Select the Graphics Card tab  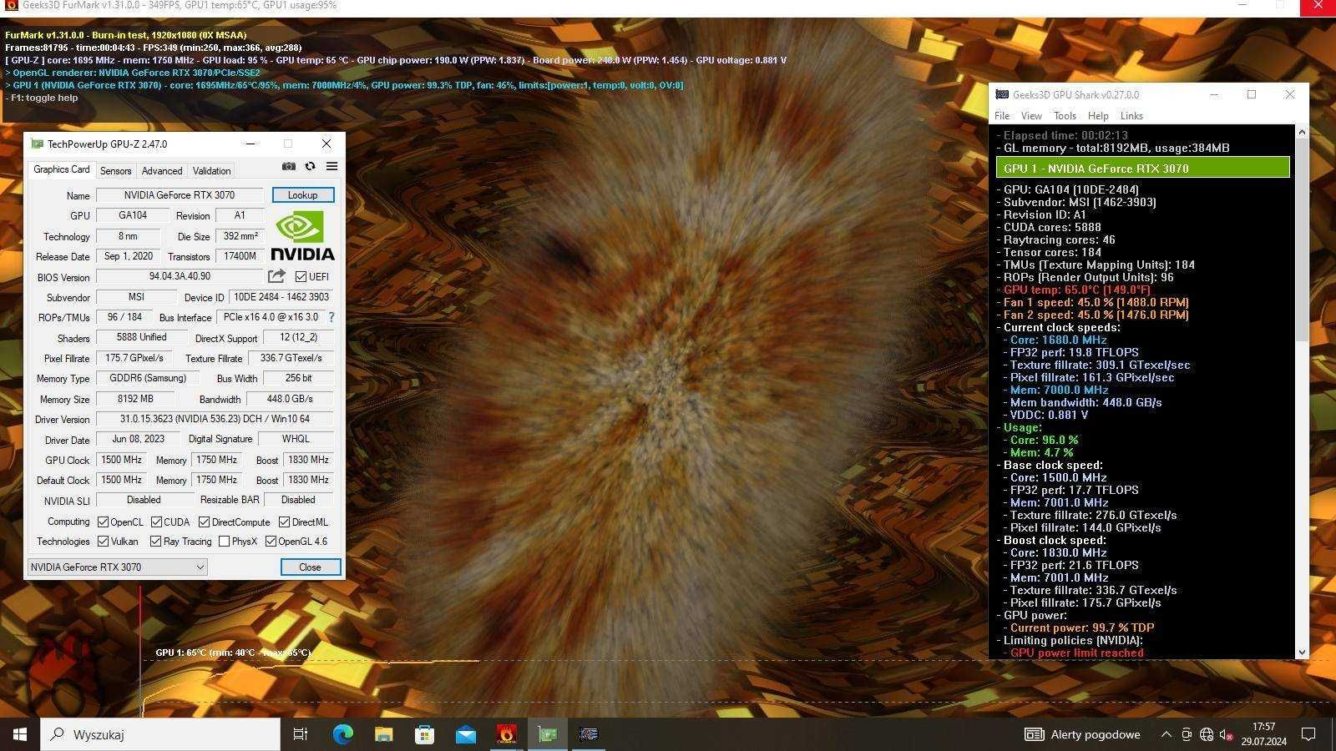[x=61, y=169]
